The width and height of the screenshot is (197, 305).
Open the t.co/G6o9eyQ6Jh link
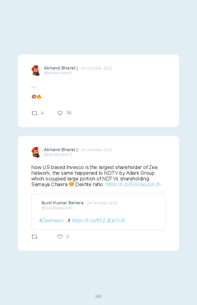point(133,184)
